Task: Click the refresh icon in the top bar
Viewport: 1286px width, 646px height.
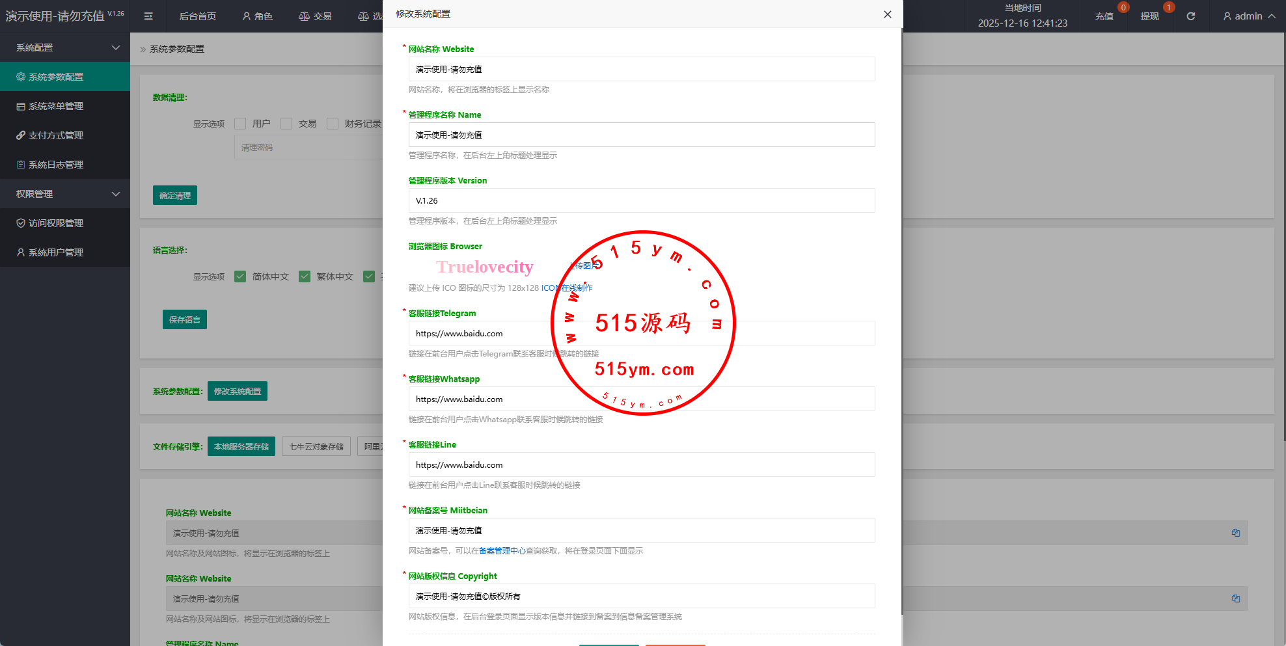Action: click(x=1190, y=16)
